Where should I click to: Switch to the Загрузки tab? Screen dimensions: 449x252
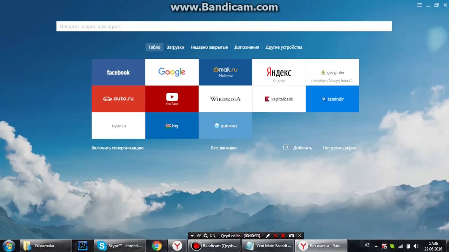[x=175, y=47]
